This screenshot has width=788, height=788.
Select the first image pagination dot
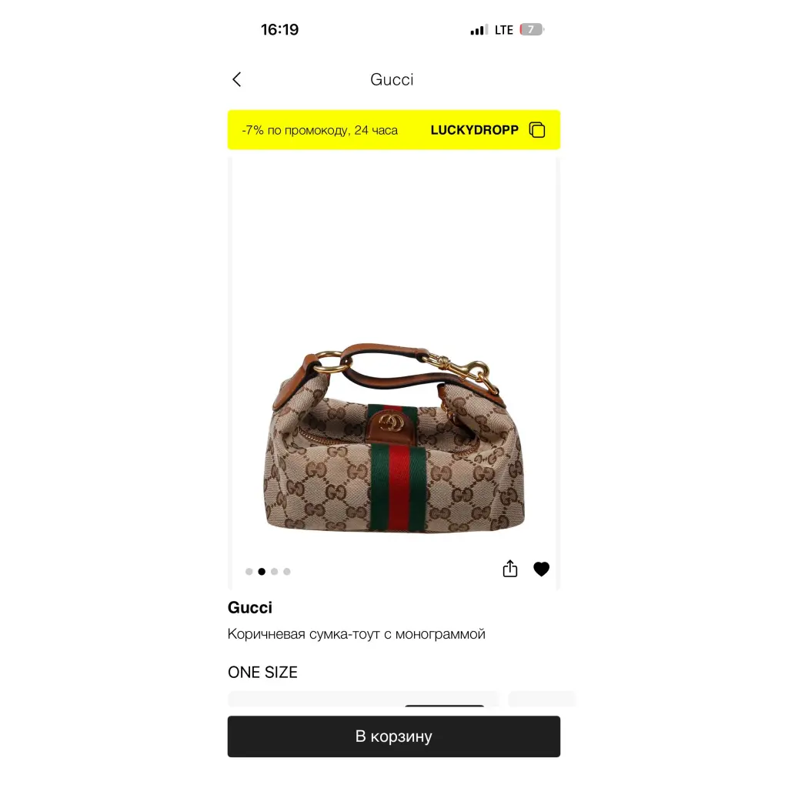pyautogui.click(x=249, y=572)
